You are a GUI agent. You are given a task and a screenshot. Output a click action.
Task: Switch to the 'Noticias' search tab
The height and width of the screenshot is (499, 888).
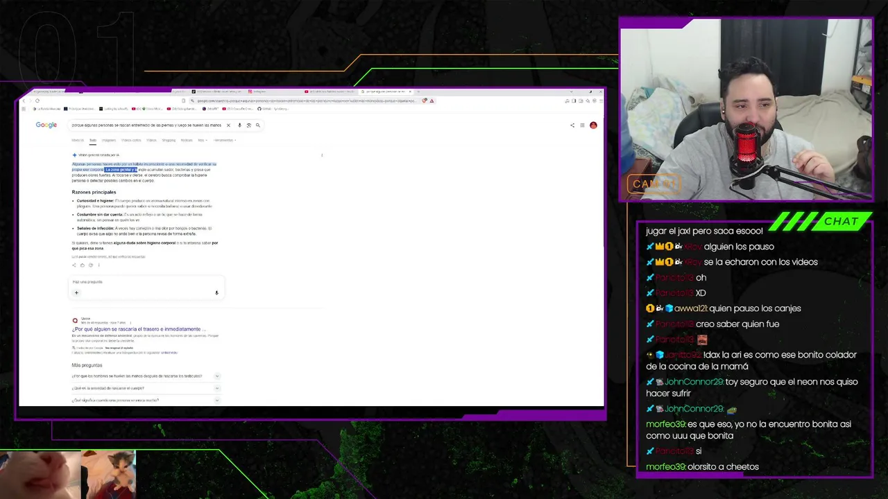[187, 140]
